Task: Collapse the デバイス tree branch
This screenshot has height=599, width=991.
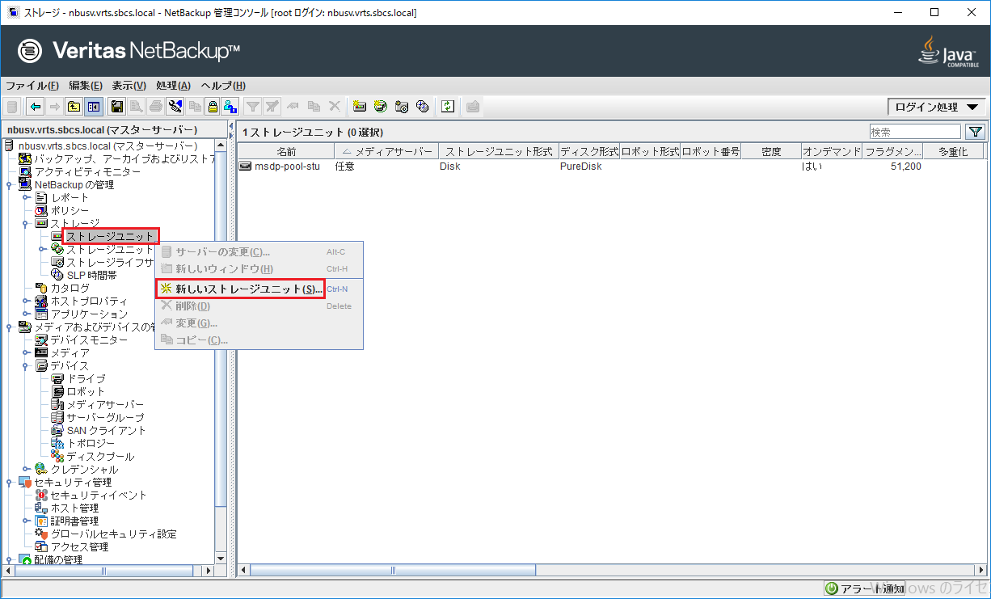Action: (25, 365)
